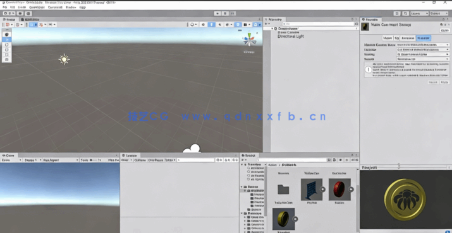Open grid snapping dropdown in Scene toolbar
Image resolution: width=452 pixels, height=233 pixels.
pyautogui.click(x=42, y=25)
